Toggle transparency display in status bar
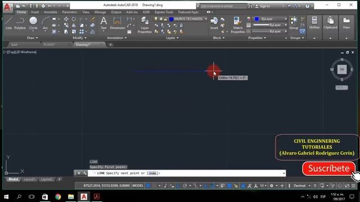Screen dimensions: 360x202 (229, 186)
